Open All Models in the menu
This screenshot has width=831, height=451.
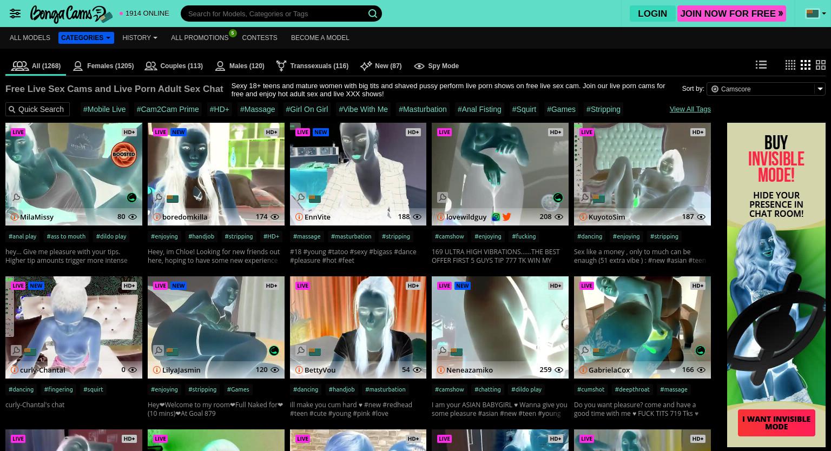click(30, 38)
